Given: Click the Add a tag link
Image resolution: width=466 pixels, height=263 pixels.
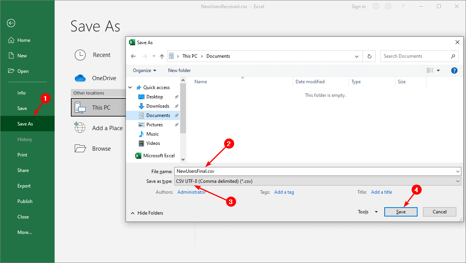Looking at the screenshot, I should pyautogui.click(x=284, y=192).
